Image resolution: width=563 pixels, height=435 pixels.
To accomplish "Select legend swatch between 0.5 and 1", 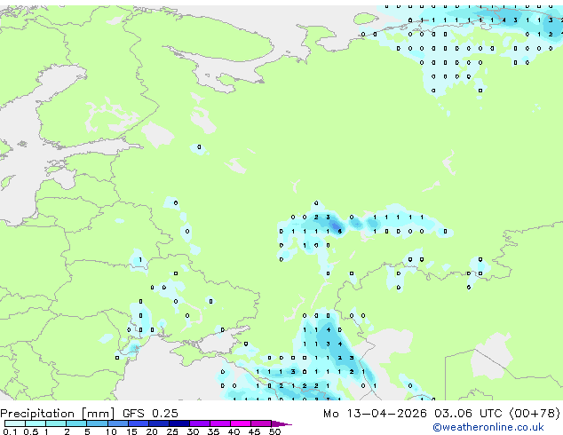I will click(36, 423).
